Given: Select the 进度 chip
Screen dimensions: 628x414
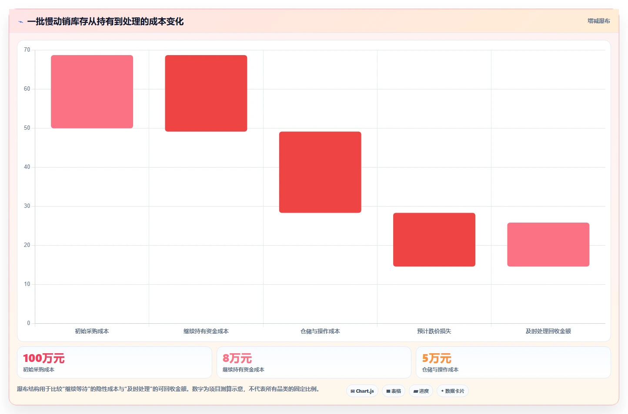Looking at the screenshot, I should click(x=421, y=391).
